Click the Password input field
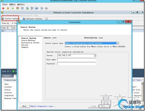145x111 pixels. coord(77,64)
